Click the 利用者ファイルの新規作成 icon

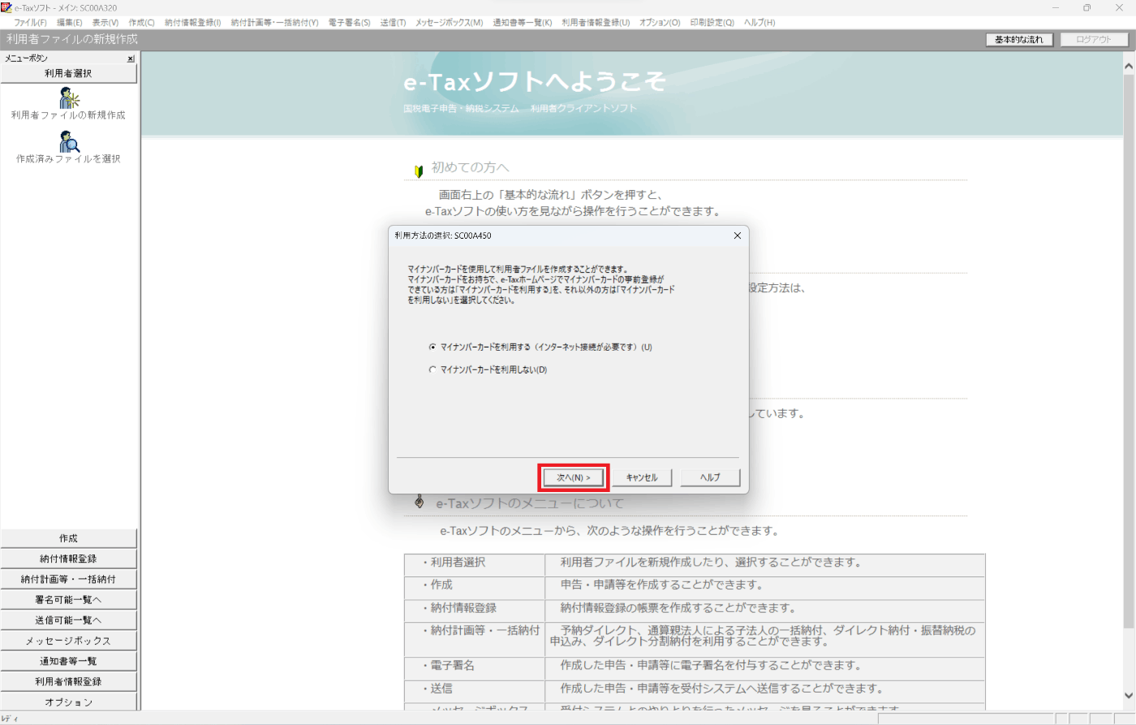click(70, 98)
